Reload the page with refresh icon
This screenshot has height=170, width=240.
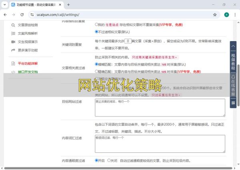pyautogui.click(x=22, y=15)
